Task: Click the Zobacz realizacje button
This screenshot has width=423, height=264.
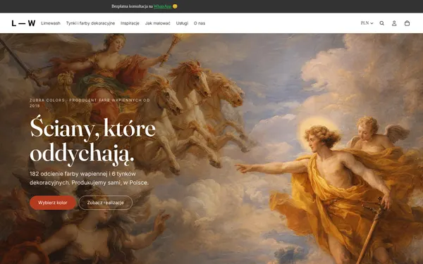Action: pyautogui.click(x=106, y=203)
